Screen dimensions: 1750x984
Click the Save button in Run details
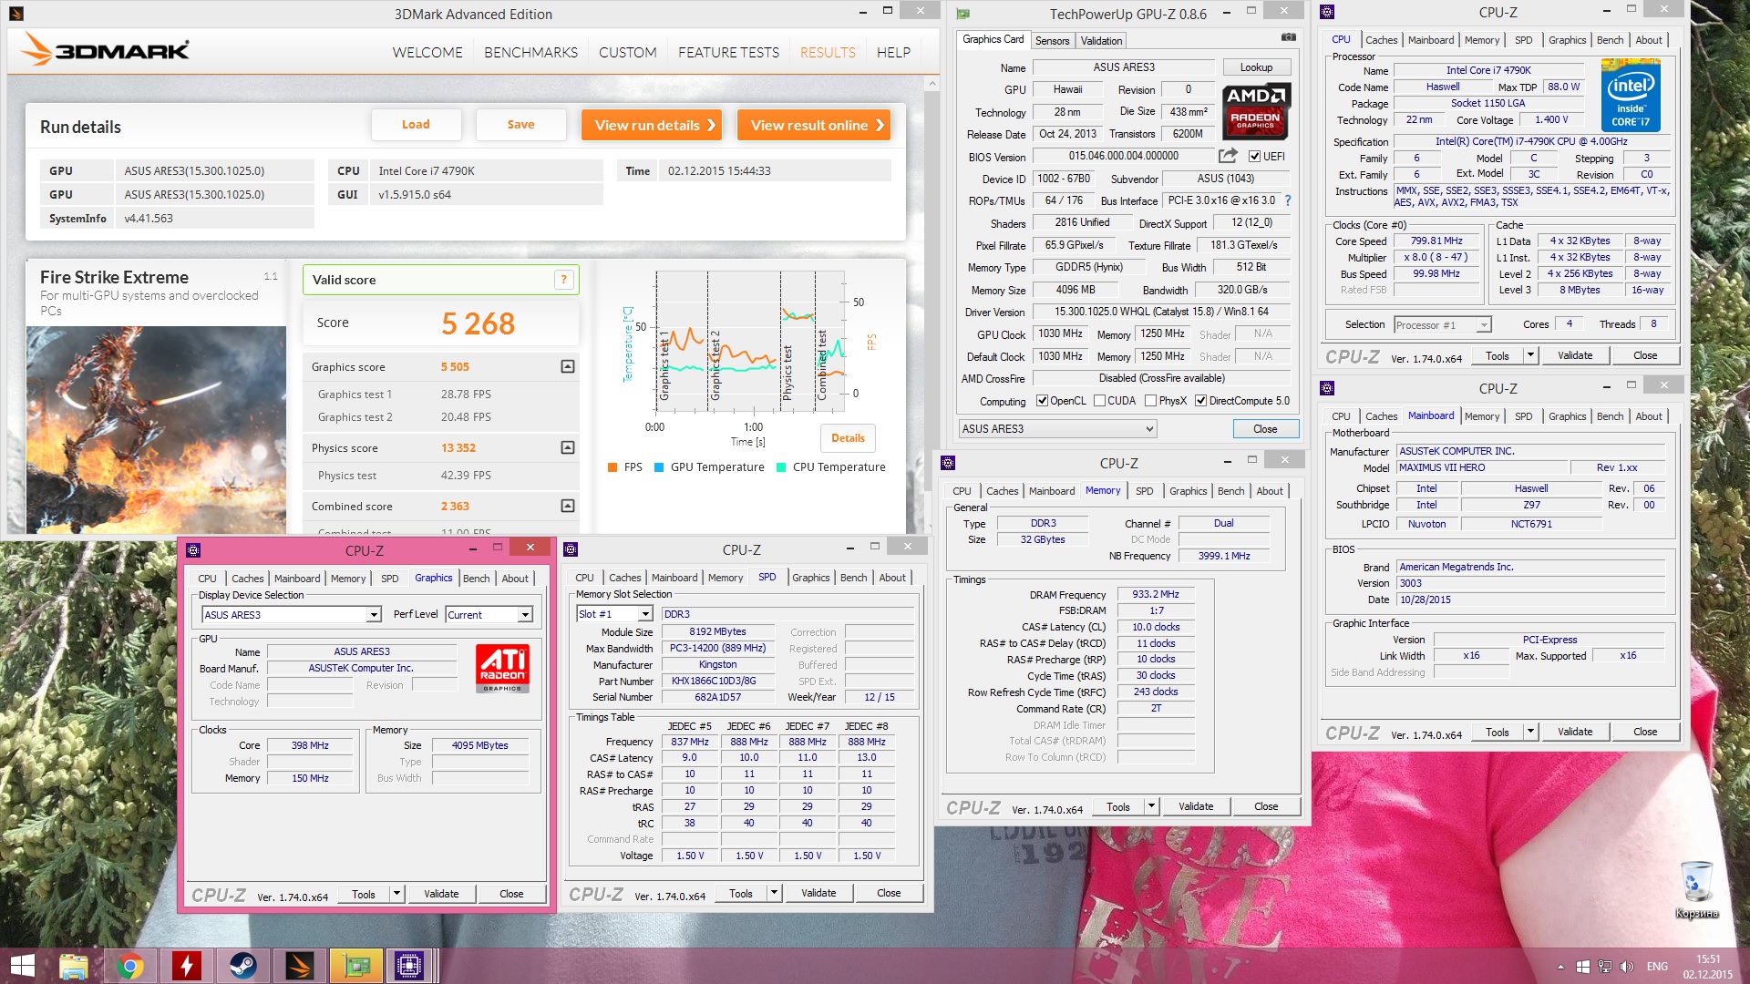[520, 125]
